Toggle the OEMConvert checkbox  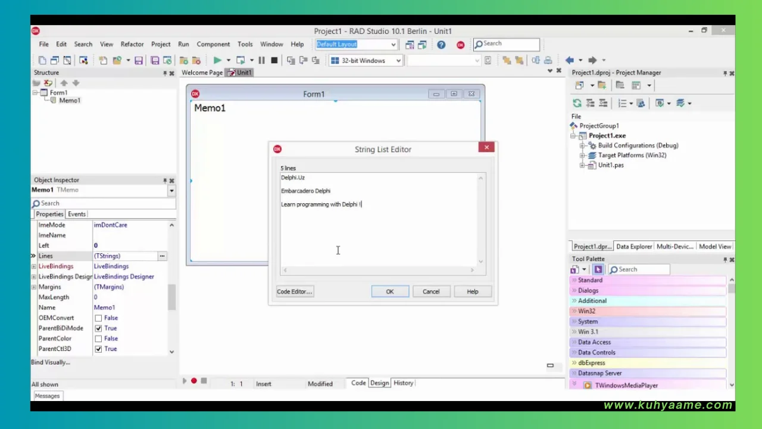point(98,318)
